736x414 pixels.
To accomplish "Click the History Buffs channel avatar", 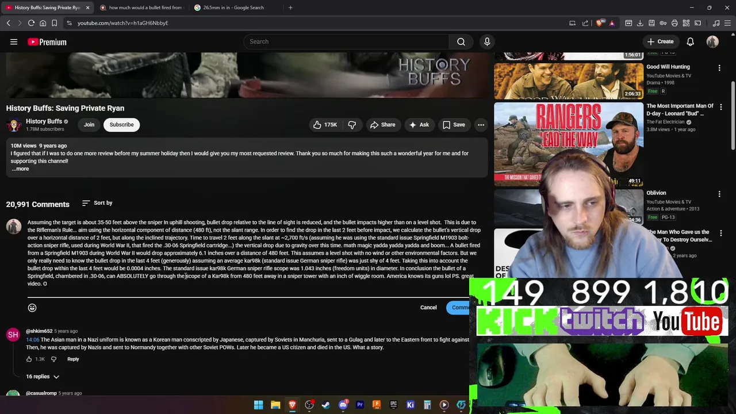I will point(14,125).
